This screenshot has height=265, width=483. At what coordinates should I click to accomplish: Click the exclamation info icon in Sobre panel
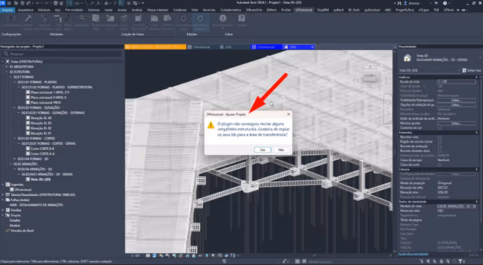pyautogui.click(x=223, y=19)
